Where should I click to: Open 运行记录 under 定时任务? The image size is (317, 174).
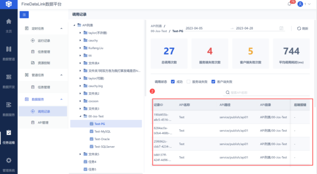44,40
